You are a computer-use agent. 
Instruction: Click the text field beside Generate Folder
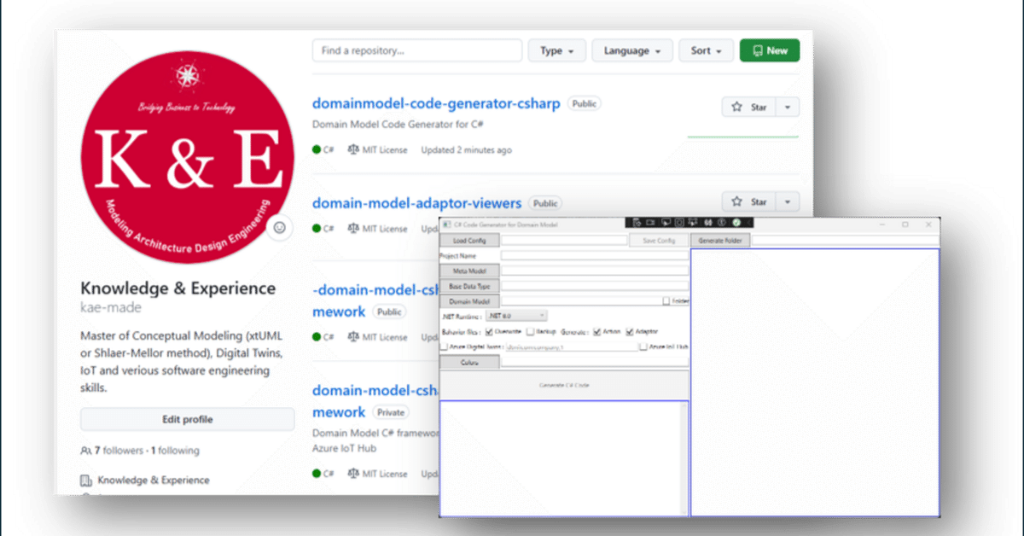pyautogui.click(x=846, y=241)
